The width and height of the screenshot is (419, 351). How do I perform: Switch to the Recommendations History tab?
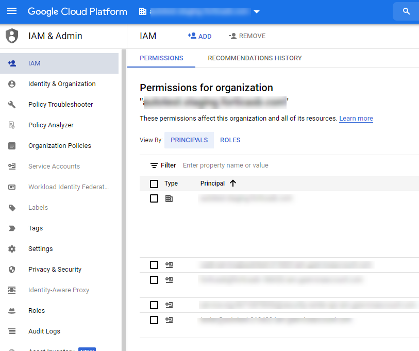pos(255,58)
